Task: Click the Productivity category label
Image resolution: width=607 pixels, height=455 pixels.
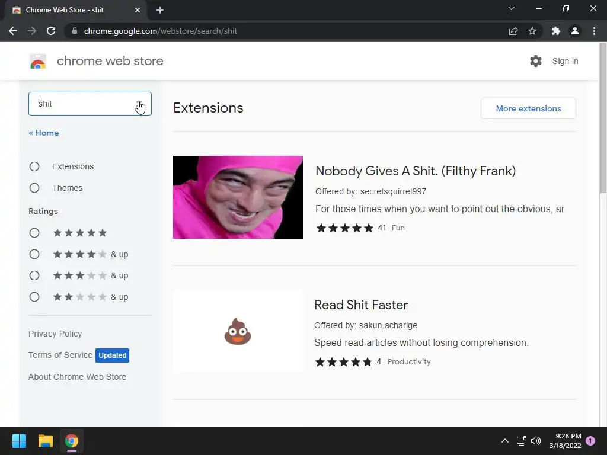Action: coord(409,362)
